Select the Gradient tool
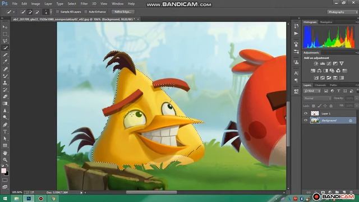Screen dimensions: 359x202 tap(5, 103)
